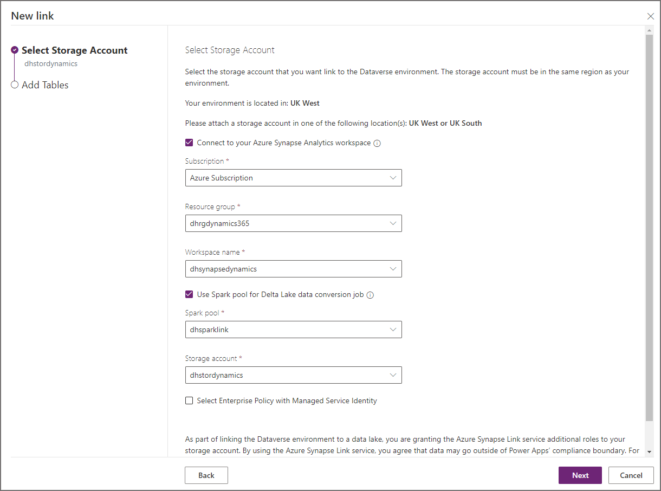The image size is (661, 491).
Task: Disable Use Spark pool for Delta Lake conversion
Action: click(x=189, y=294)
